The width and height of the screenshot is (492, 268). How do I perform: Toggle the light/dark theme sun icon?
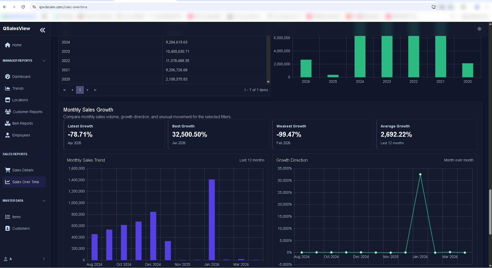[479, 29]
